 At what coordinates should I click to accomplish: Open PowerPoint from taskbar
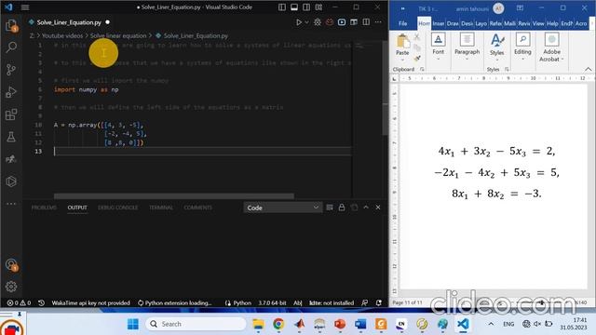[339, 324]
